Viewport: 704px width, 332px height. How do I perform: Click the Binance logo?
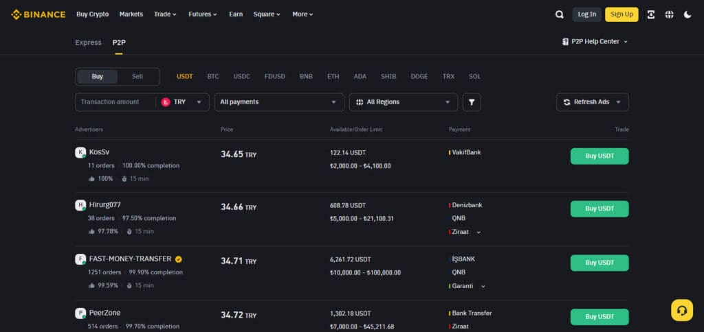coord(38,14)
